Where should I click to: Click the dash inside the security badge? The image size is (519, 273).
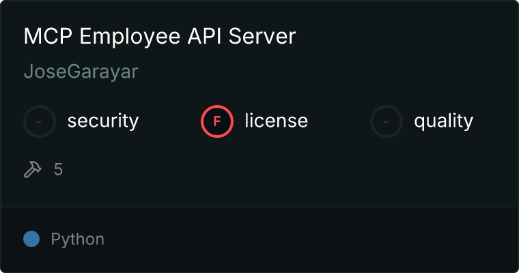[40, 121]
